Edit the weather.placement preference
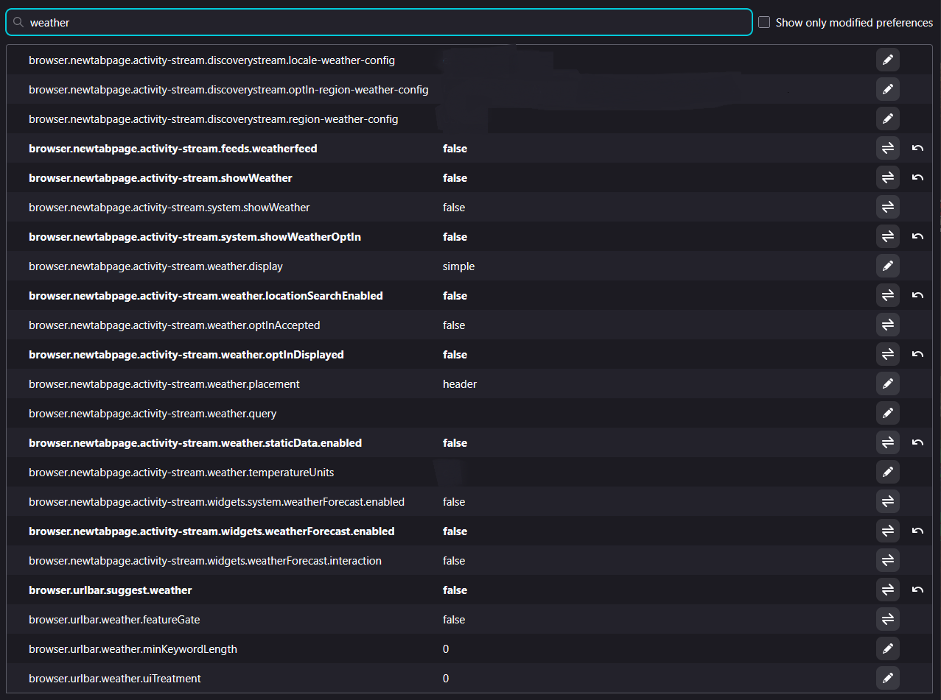The width and height of the screenshot is (941, 700). click(887, 383)
